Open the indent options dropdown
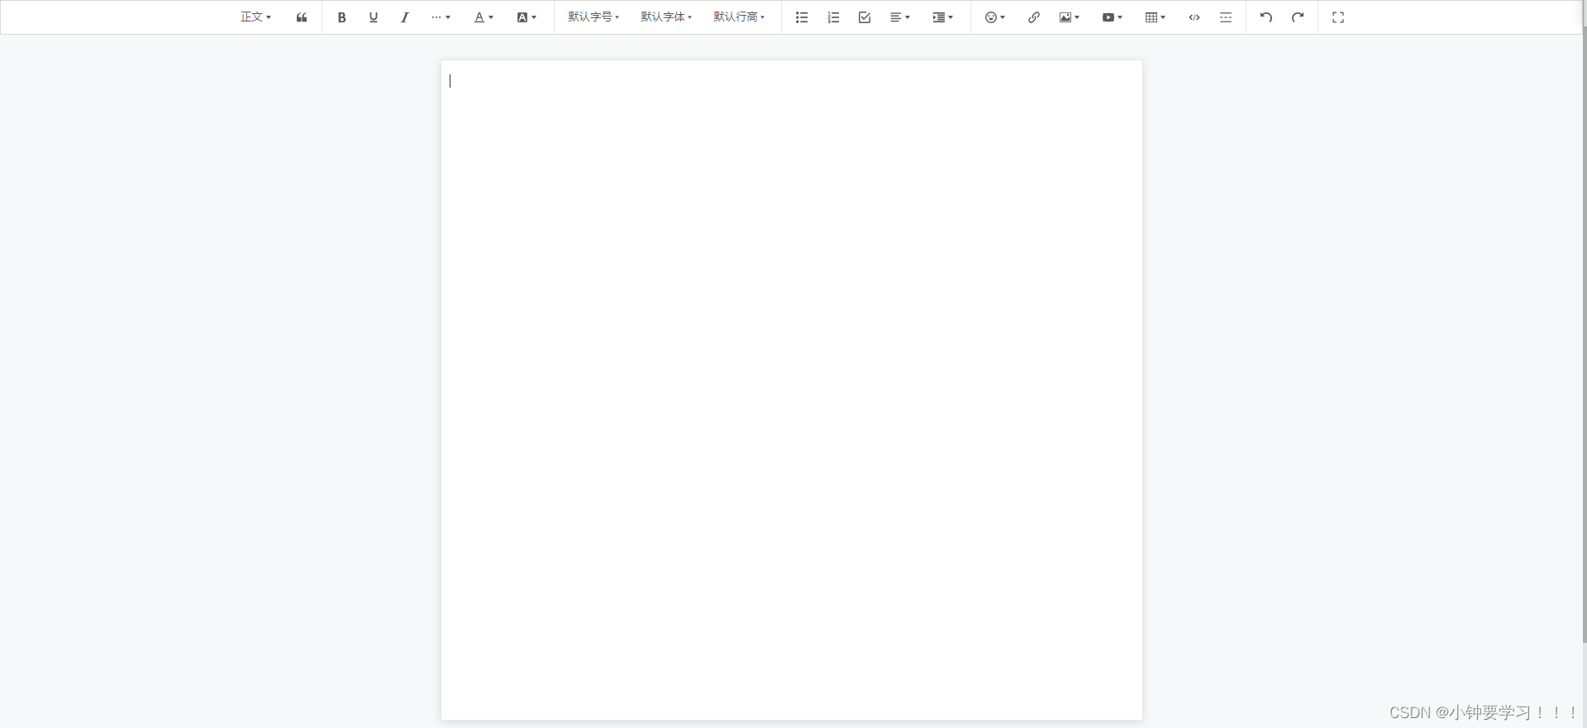This screenshot has height=728, width=1587. click(943, 17)
